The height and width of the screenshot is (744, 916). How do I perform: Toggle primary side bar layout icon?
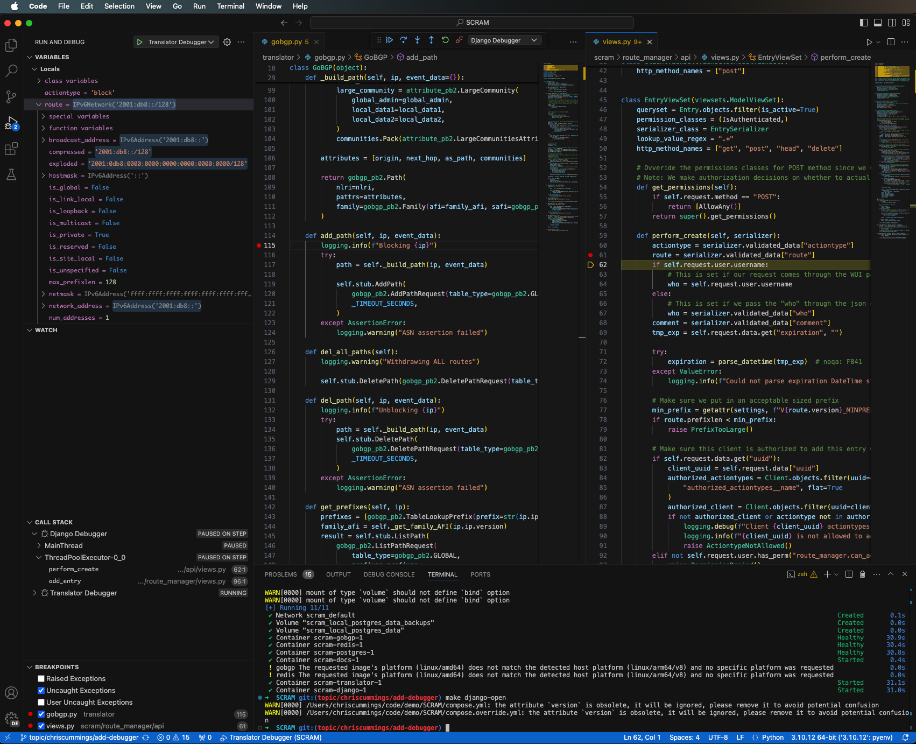(864, 23)
